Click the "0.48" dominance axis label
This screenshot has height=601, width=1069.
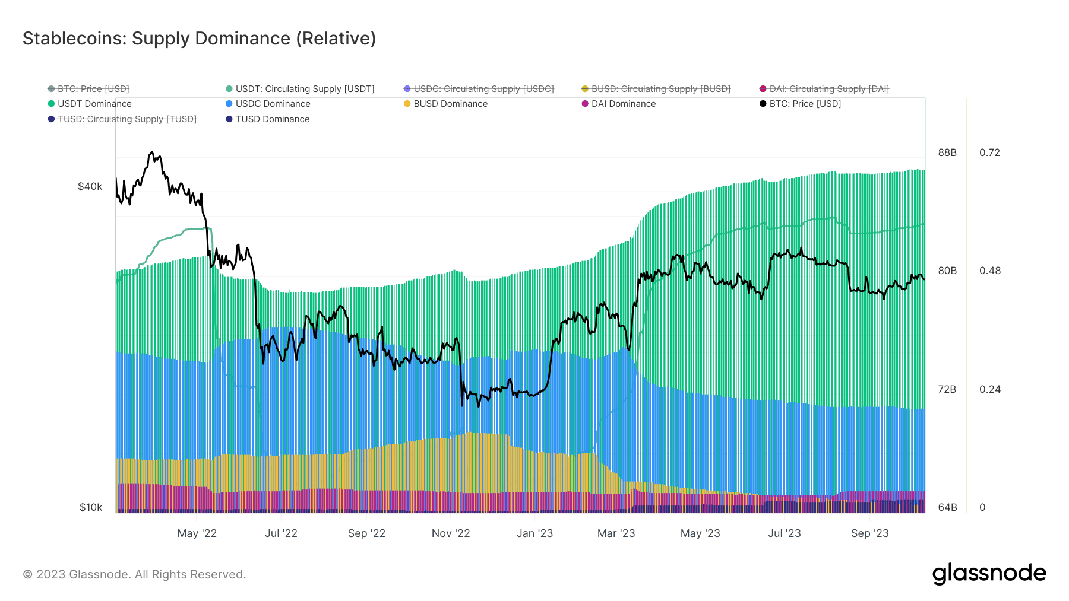click(990, 271)
